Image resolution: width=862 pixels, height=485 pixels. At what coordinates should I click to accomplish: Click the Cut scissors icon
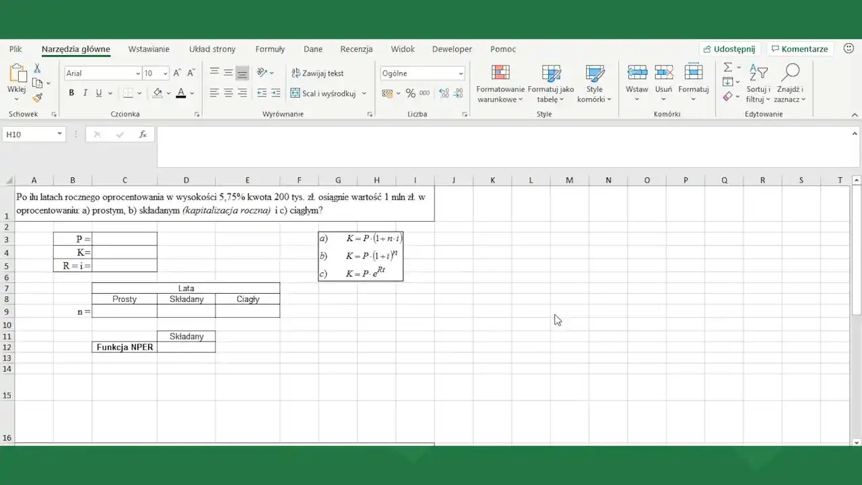point(37,69)
